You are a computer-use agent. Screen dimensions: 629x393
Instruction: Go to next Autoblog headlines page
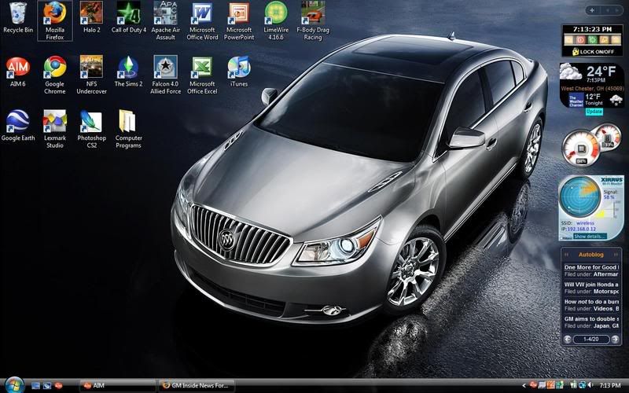pos(615,339)
